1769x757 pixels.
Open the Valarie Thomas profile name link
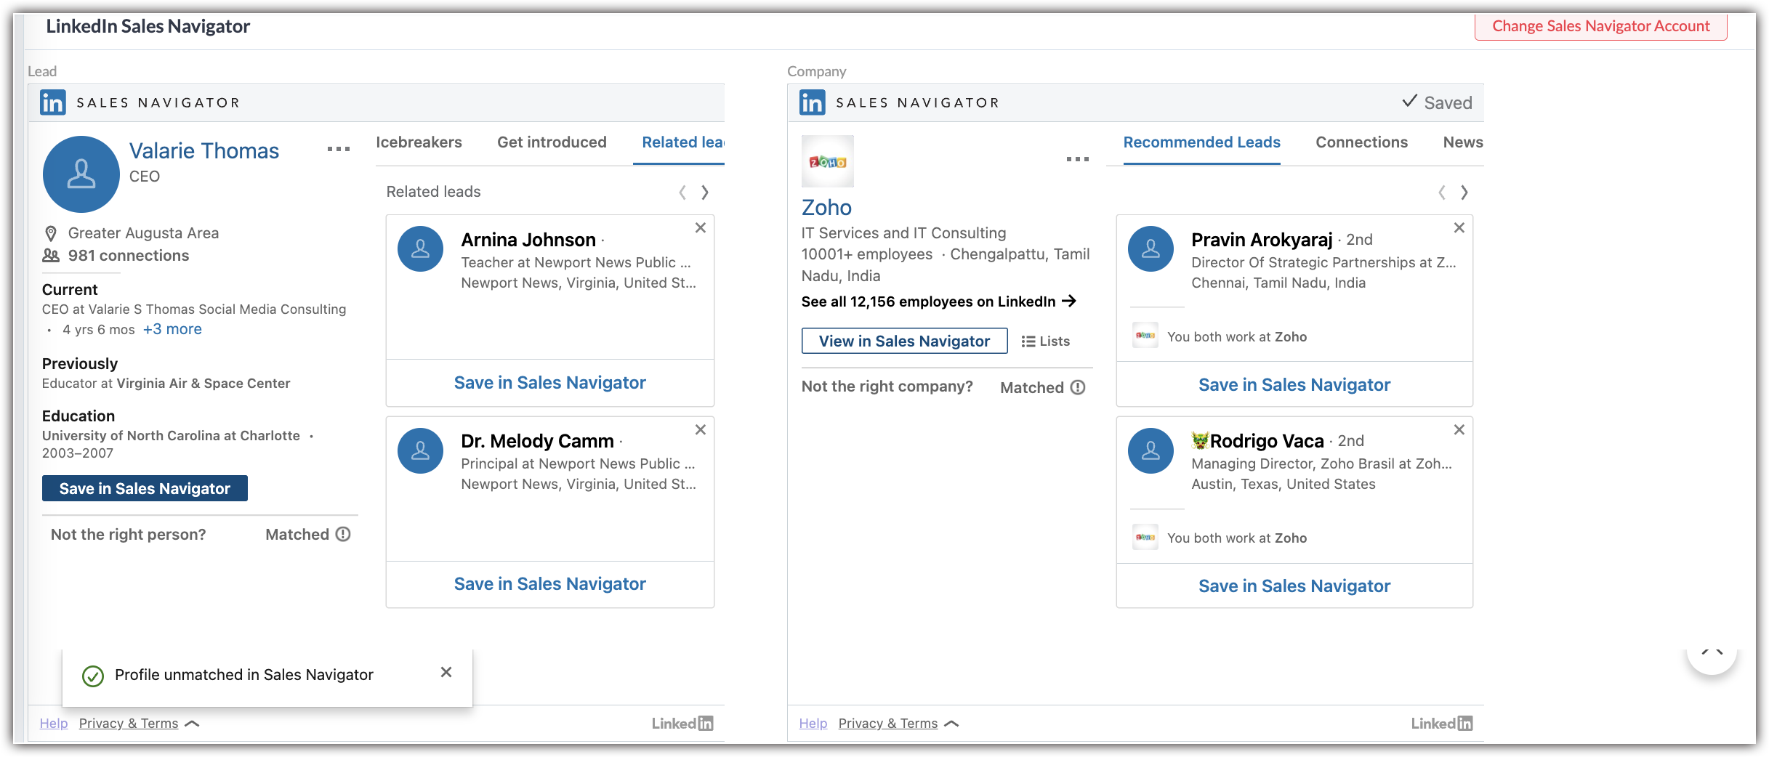pyautogui.click(x=204, y=151)
